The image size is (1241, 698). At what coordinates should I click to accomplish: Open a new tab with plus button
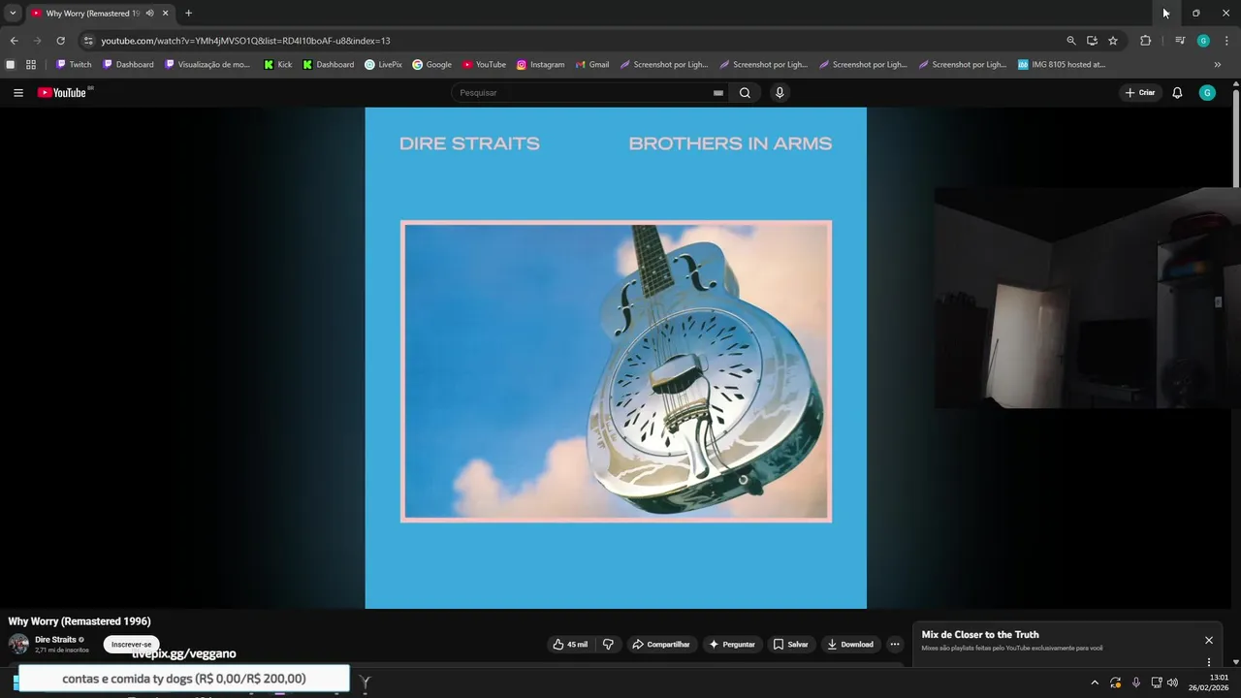pos(188,14)
